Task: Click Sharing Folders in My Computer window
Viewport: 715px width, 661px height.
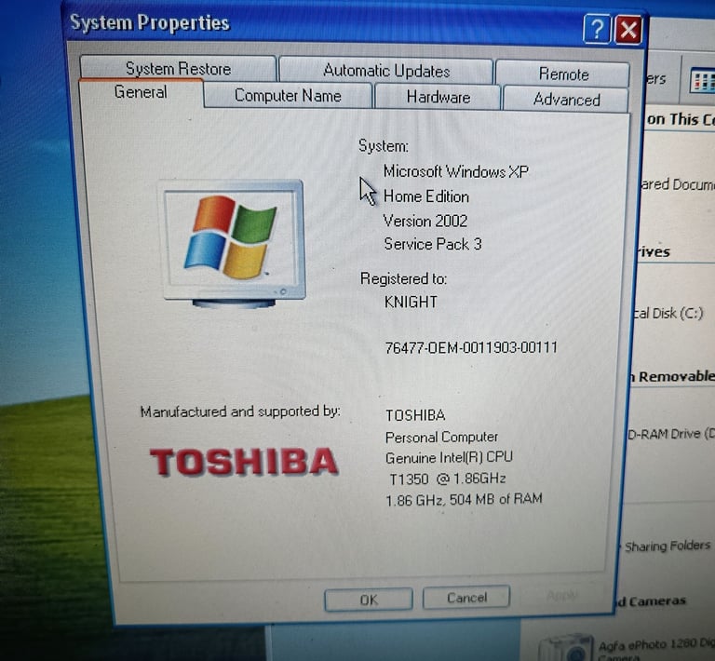Action: click(x=668, y=546)
